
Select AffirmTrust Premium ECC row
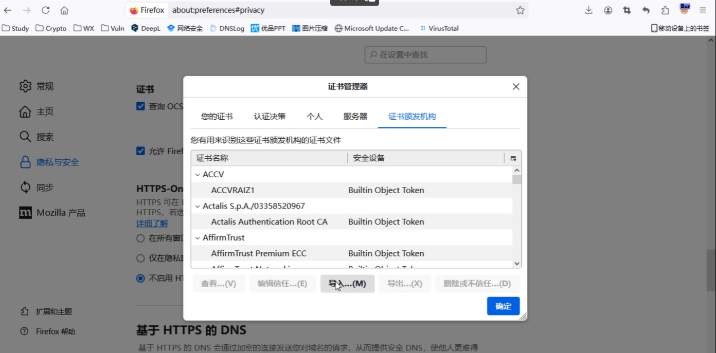(352, 253)
